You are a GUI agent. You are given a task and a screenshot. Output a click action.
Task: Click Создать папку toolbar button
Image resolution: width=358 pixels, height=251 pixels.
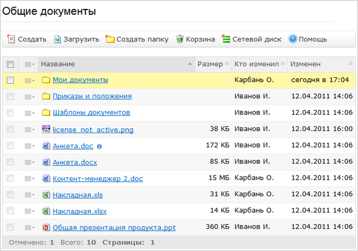[137, 39]
